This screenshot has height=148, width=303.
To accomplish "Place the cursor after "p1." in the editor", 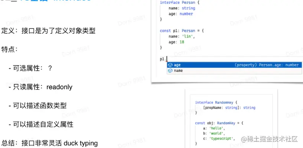I will point(167,59).
